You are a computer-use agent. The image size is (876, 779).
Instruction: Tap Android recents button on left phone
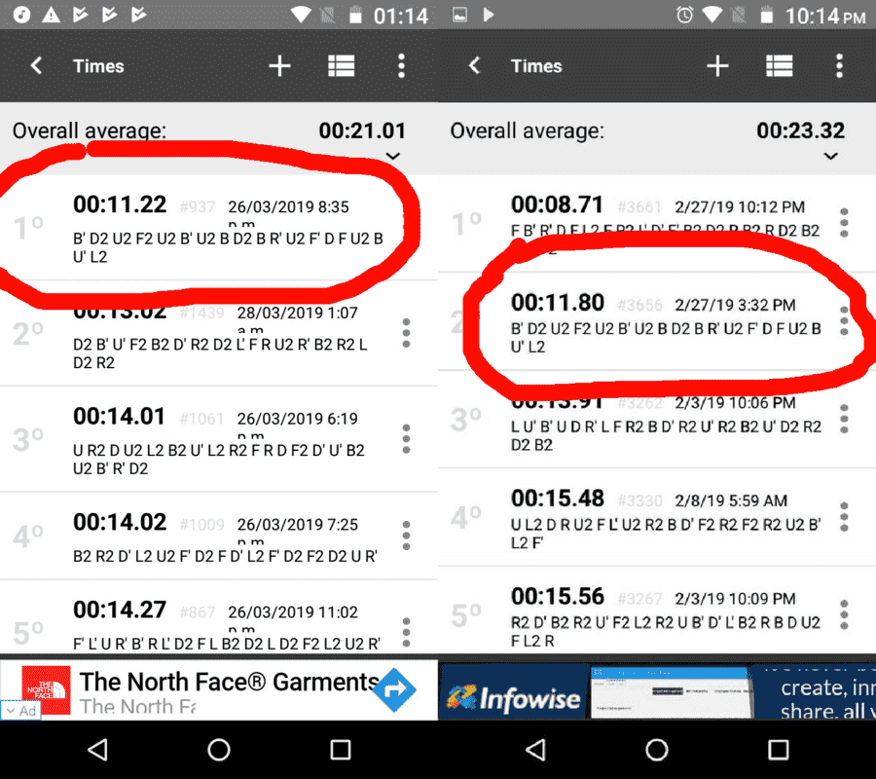point(341,750)
